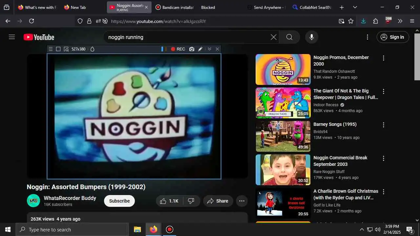Switch to What's new with Firefox tab
The image size is (420, 236).
tap(37, 7)
